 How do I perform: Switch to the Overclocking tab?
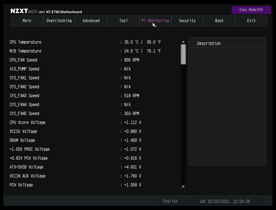pyautogui.click(x=59, y=21)
